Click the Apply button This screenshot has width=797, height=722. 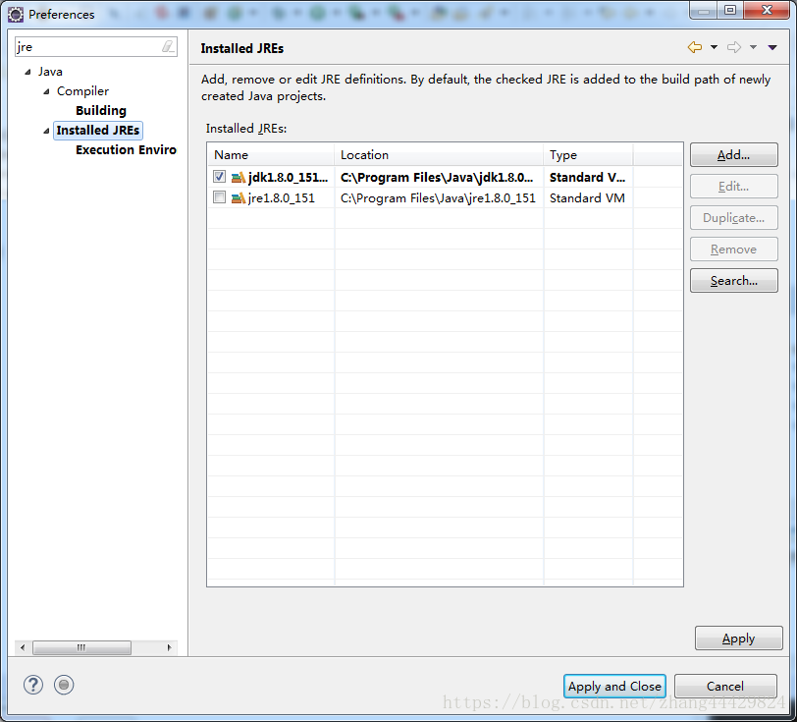738,639
